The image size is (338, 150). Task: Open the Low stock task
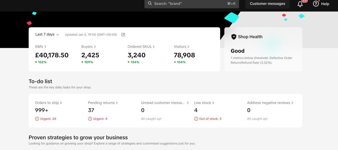(204, 103)
